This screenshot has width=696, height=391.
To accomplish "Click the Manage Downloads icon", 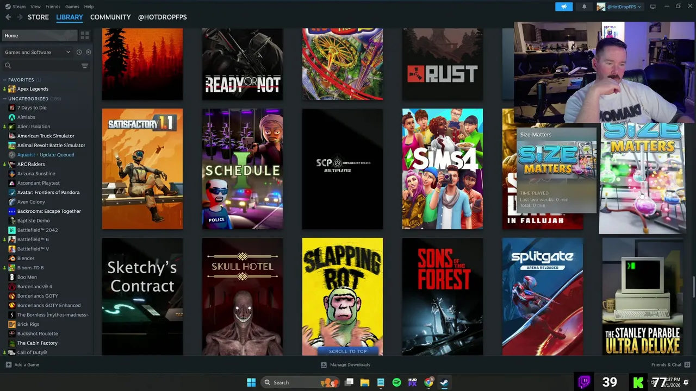I will [x=324, y=365].
